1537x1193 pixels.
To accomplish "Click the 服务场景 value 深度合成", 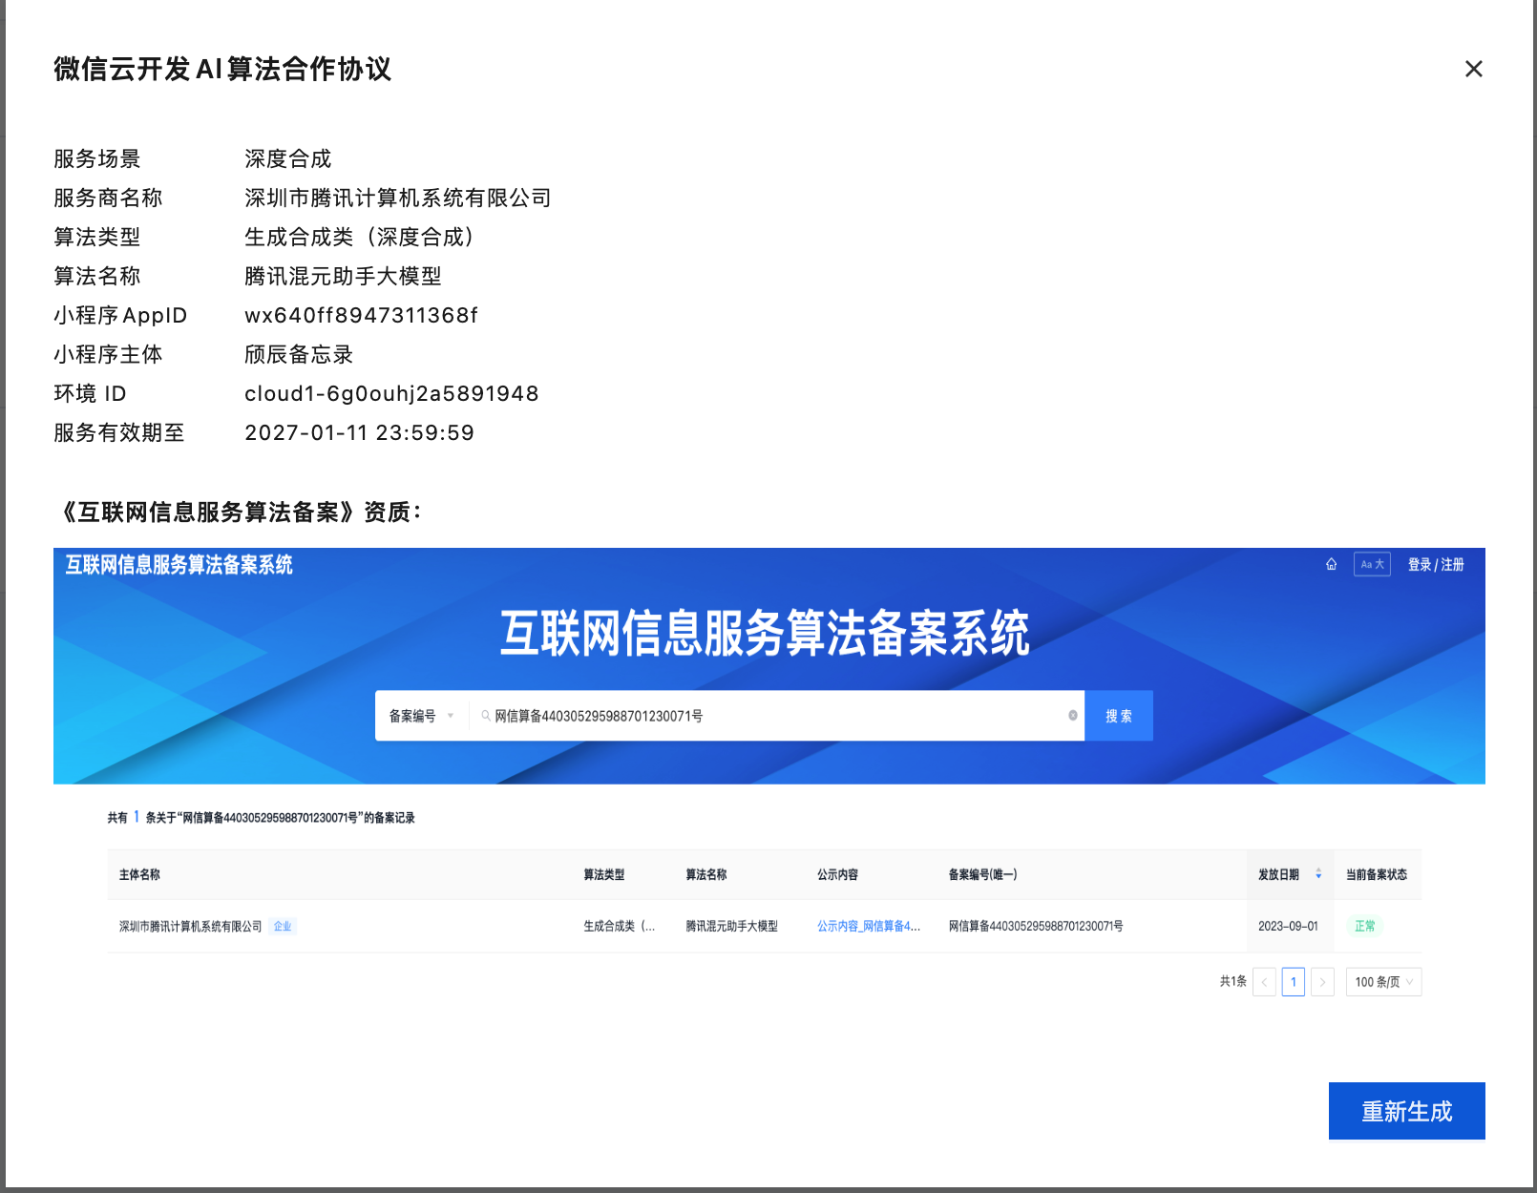I will click(x=287, y=158).
